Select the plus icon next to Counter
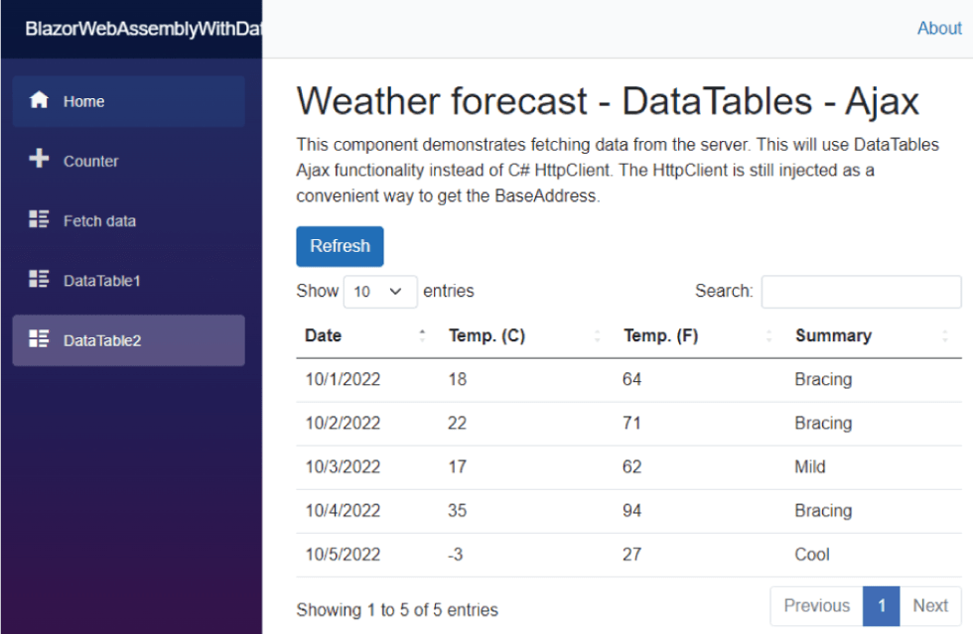 pos(38,160)
